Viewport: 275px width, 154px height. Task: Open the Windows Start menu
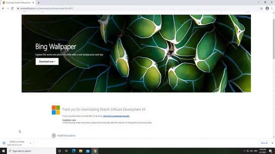tap(3, 151)
